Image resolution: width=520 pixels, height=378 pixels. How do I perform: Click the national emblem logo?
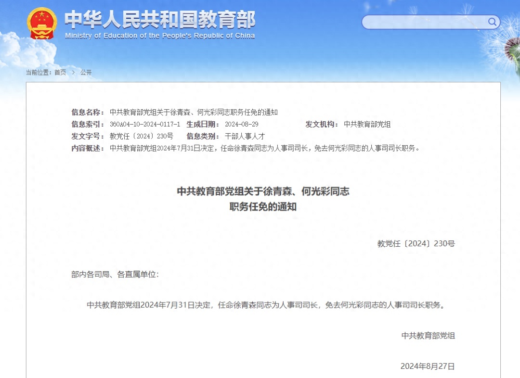[x=42, y=23]
